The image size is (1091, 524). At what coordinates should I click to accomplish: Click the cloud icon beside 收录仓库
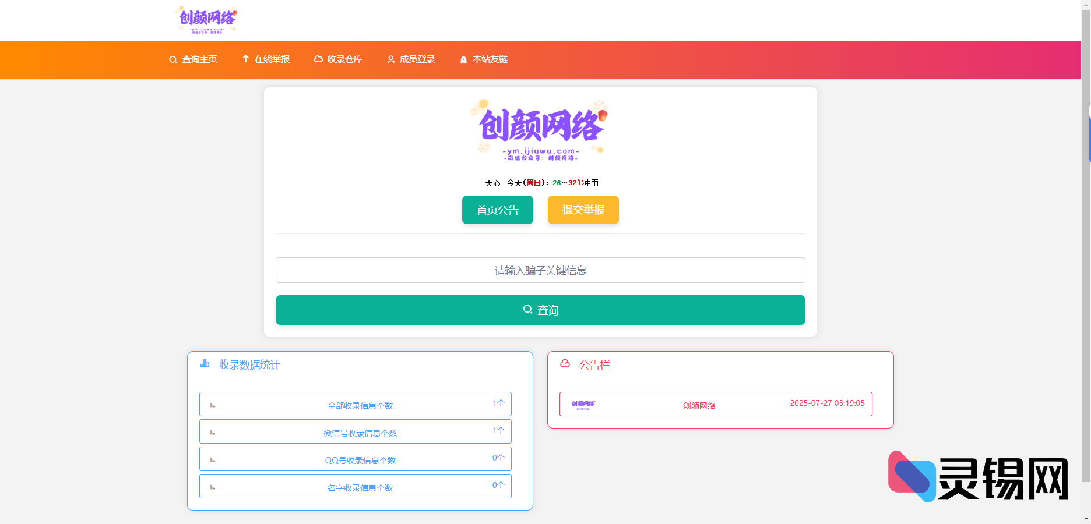[x=318, y=59]
